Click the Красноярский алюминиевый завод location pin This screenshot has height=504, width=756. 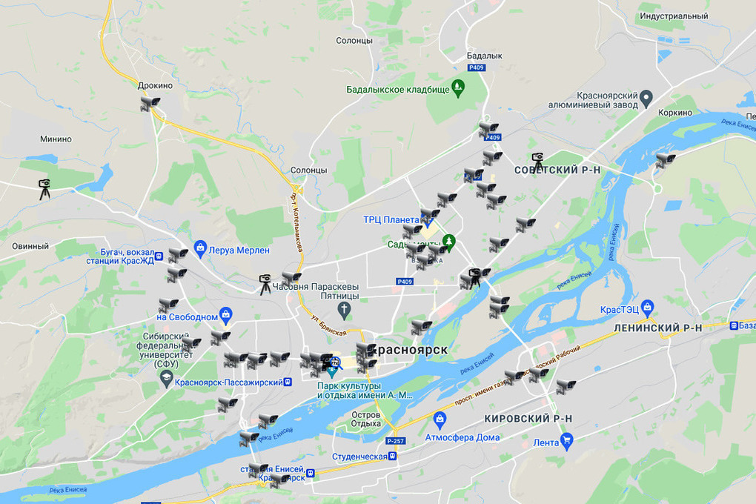(646, 99)
